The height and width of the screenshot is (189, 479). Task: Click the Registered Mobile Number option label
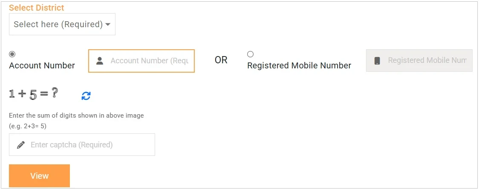(x=299, y=65)
